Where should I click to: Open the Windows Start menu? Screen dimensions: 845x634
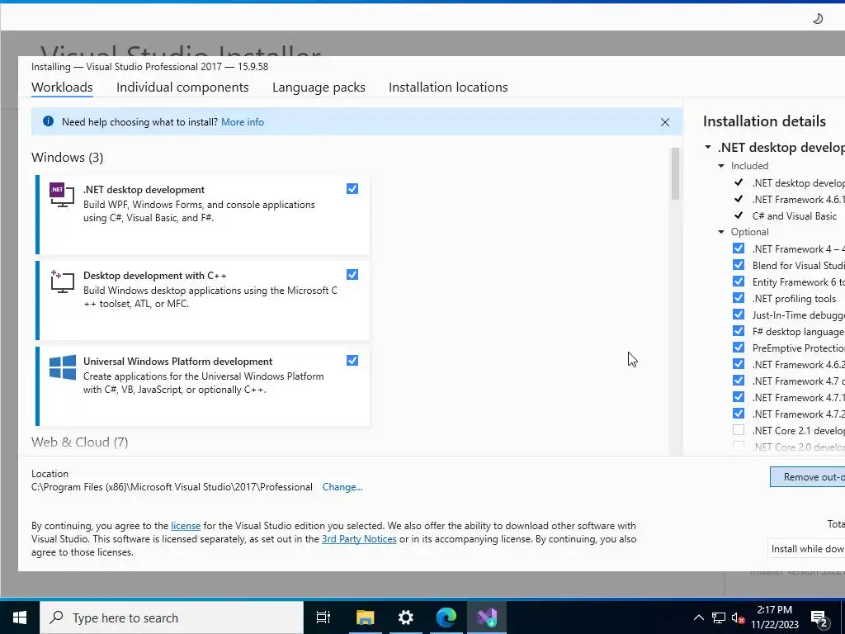coord(20,617)
